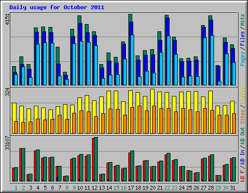Click day 12 on the date axis
Viewport: 248px width, 193px height.
[x=94, y=188]
